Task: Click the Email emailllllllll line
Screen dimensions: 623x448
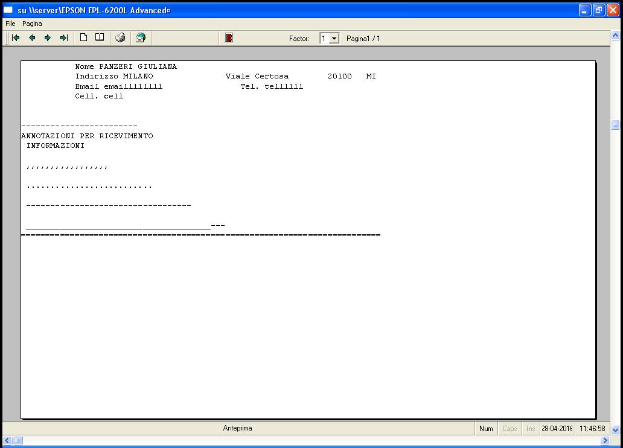Action: pyautogui.click(x=119, y=86)
